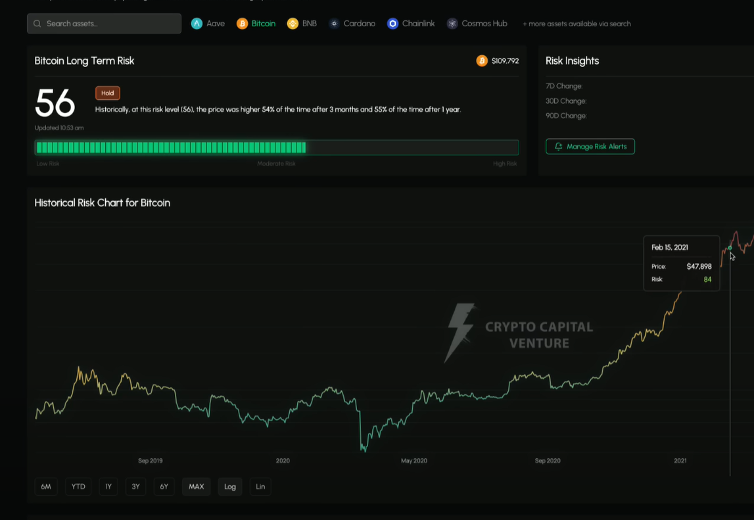
Task: Click the bell icon on Manage Risk Alerts
Action: pos(559,147)
